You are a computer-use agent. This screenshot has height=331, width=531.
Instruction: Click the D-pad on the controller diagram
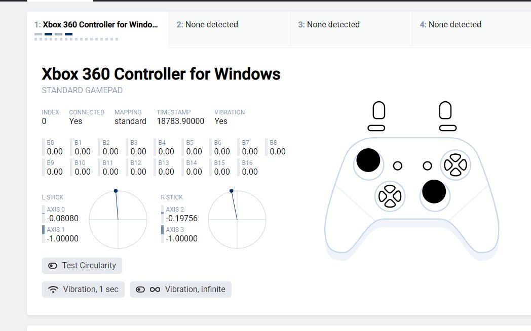click(389, 196)
